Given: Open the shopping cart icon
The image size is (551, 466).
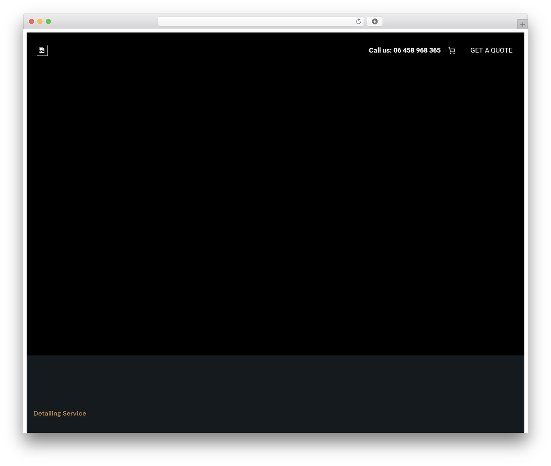Looking at the screenshot, I should (x=452, y=51).
